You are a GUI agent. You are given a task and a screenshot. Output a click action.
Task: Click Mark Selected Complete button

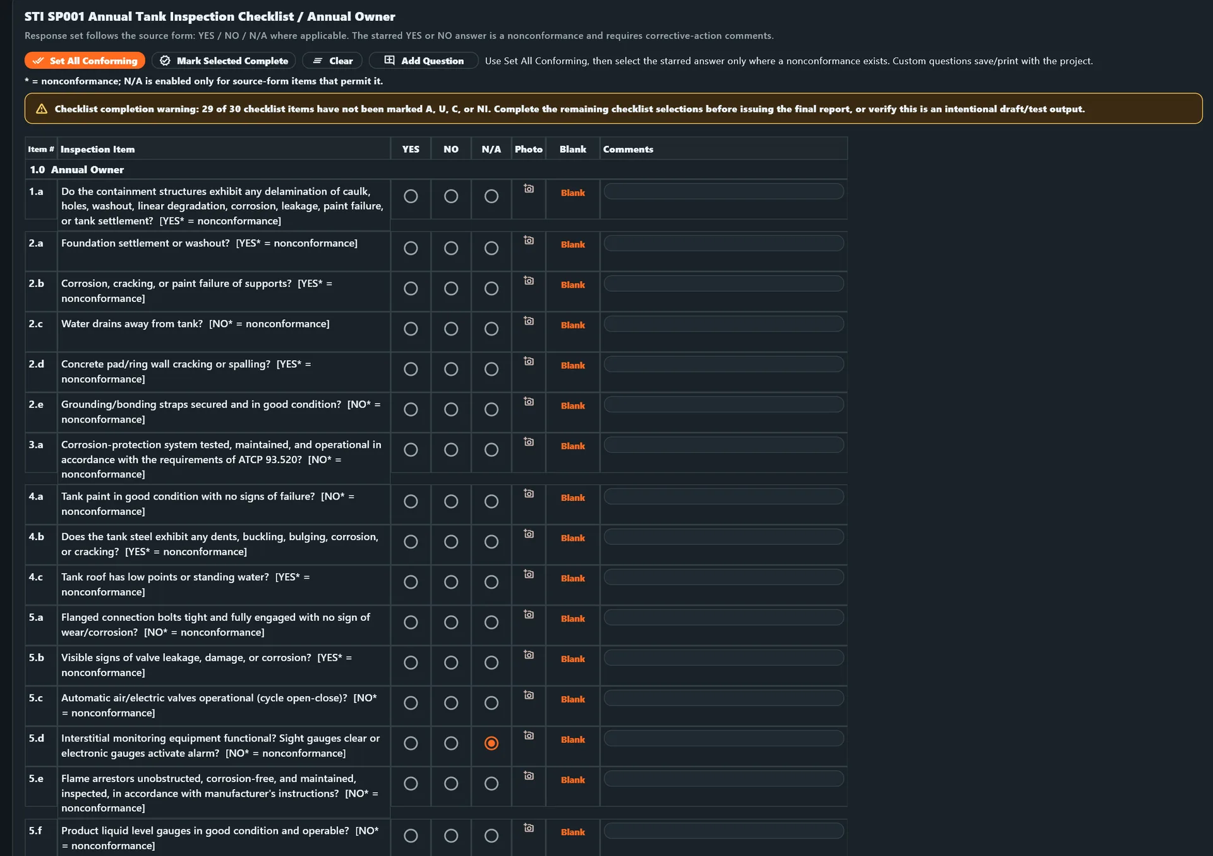coord(224,61)
